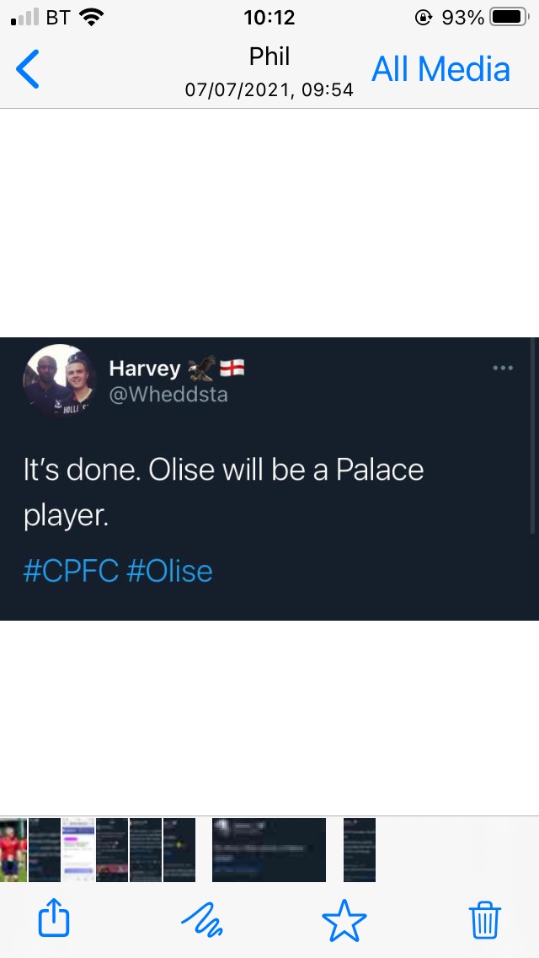
Task: Delete the image with trash icon
Action: pos(485,918)
